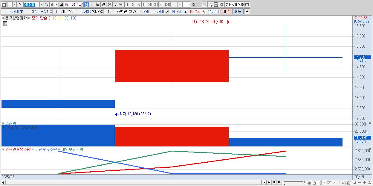Click the crosshair cursor icon at bottom
The height and width of the screenshot is (186, 373).
click(324, 182)
